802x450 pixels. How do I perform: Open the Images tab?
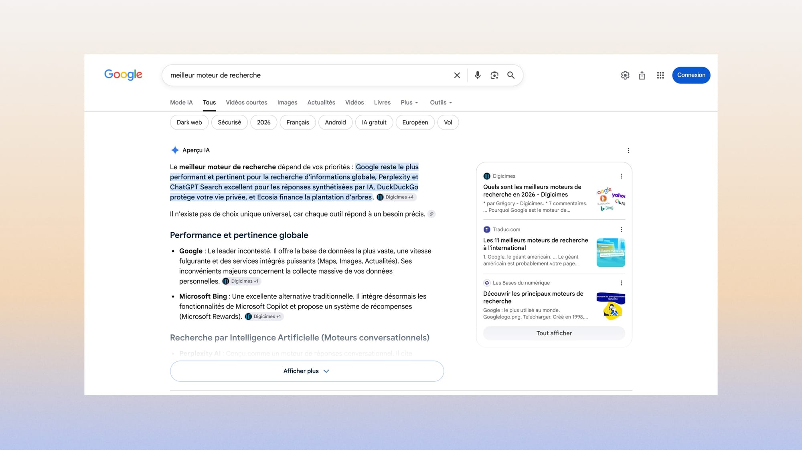pos(287,103)
